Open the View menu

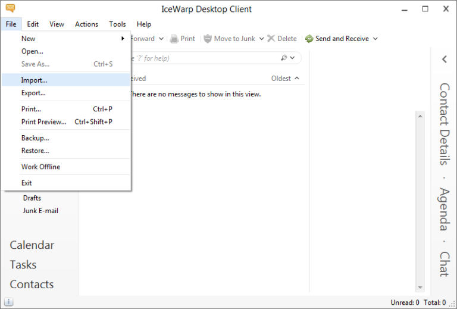click(x=57, y=24)
